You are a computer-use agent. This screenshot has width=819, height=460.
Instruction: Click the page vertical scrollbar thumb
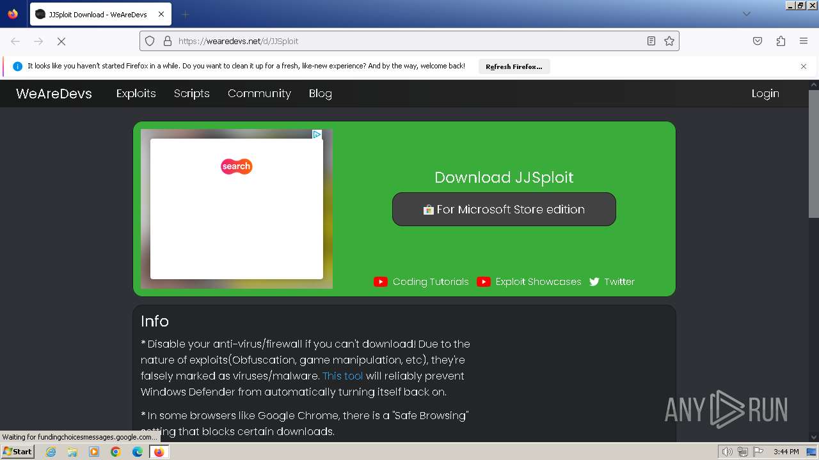(813, 153)
